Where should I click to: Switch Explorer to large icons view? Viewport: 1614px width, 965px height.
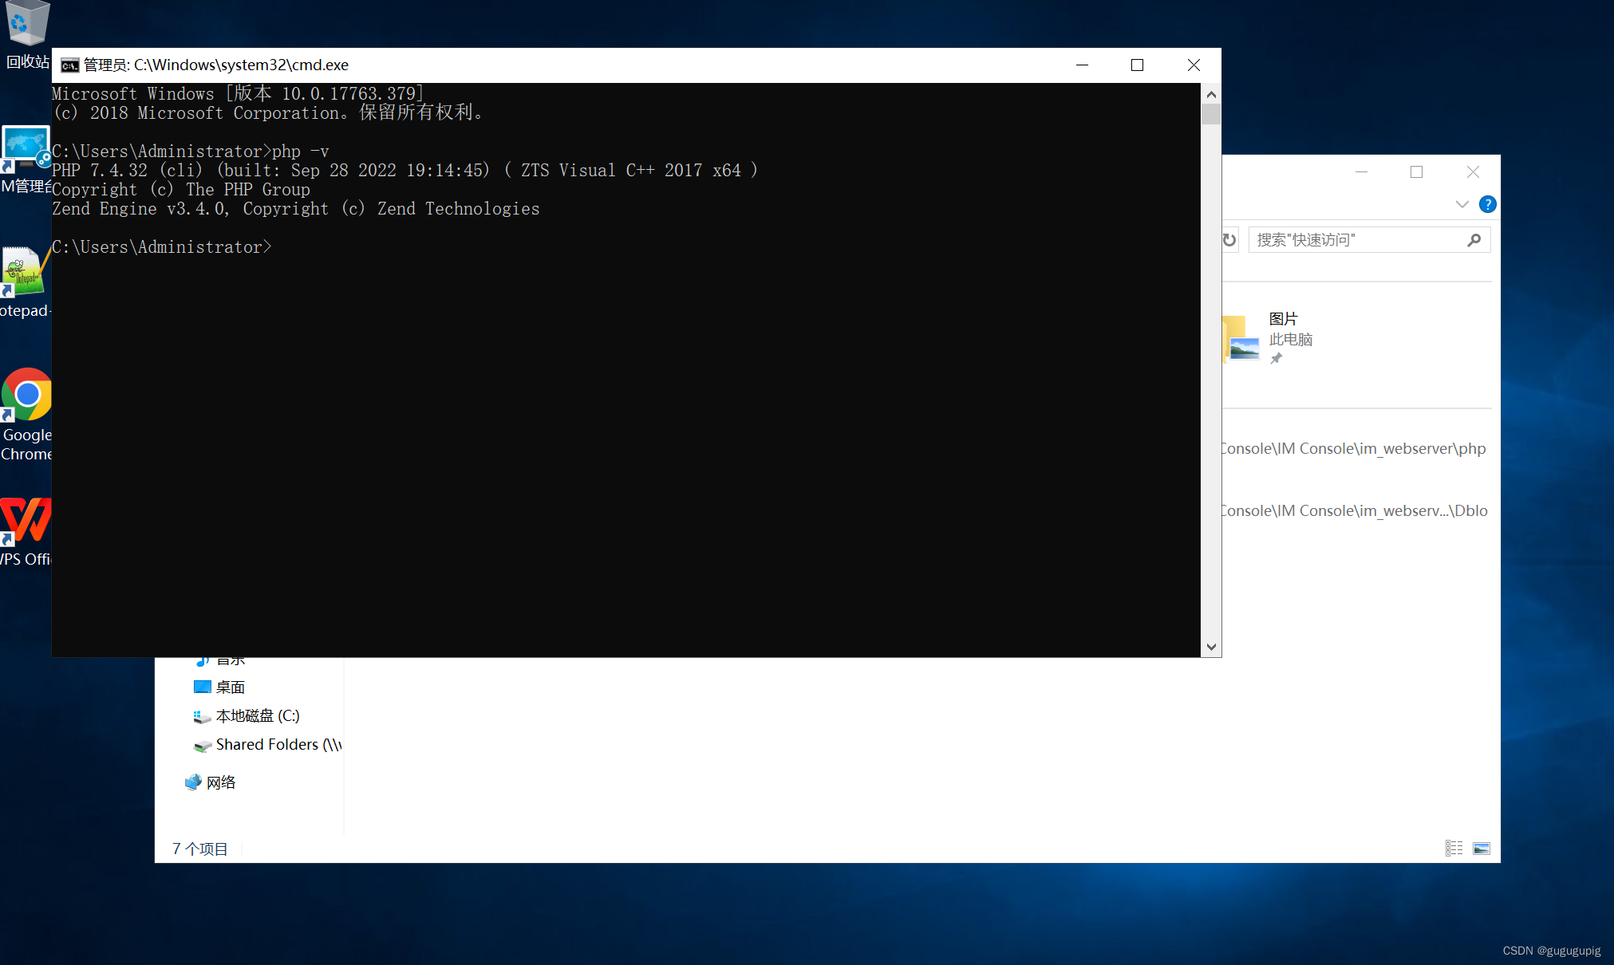click(1482, 849)
